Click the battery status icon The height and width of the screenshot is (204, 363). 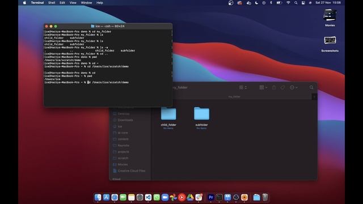tap(279, 3)
